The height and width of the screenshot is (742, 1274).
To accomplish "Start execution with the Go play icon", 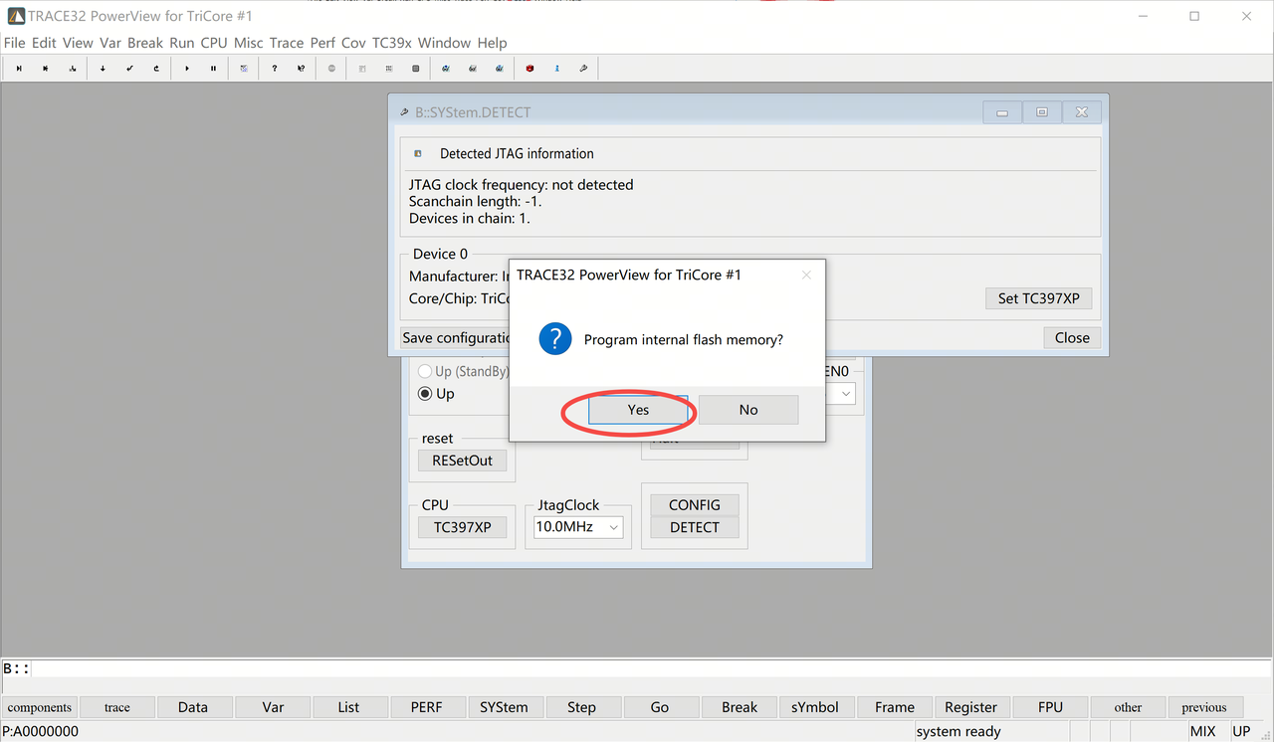I will pyautogui.click(x=187, y=69).
